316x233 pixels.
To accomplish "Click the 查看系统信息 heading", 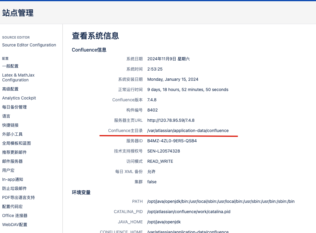I will click(x=95, y=36).
